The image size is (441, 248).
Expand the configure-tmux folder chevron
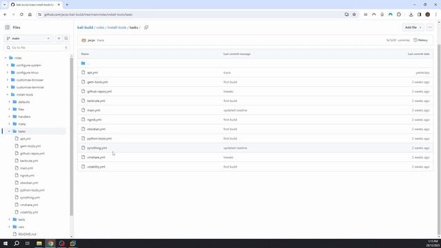8,72
